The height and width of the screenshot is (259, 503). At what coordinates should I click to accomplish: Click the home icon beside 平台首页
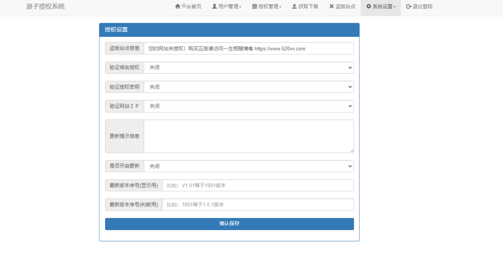pyautogui.click(x=177, y=6)
